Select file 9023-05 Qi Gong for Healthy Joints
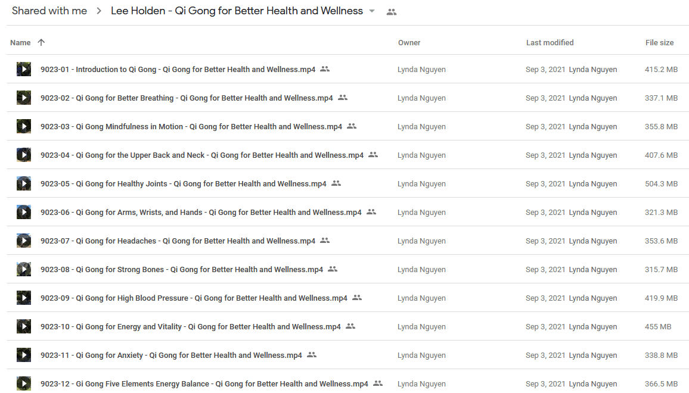This screenshot has height=393, width=689. click(x=183, y=183)
